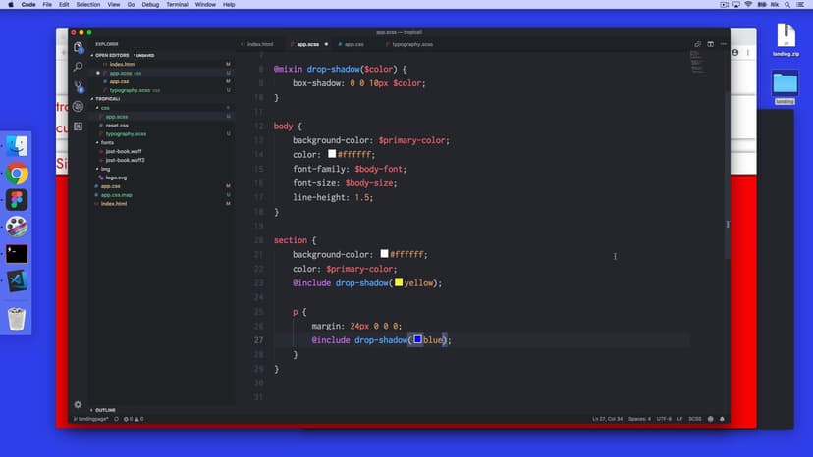Open Google Chrome from the Dock

17,175
